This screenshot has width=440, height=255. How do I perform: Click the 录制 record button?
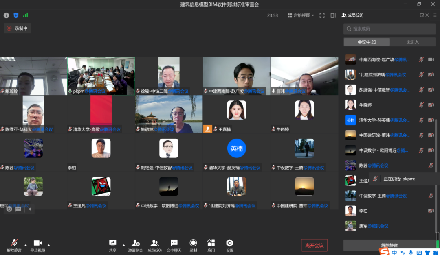pos(193,245)
